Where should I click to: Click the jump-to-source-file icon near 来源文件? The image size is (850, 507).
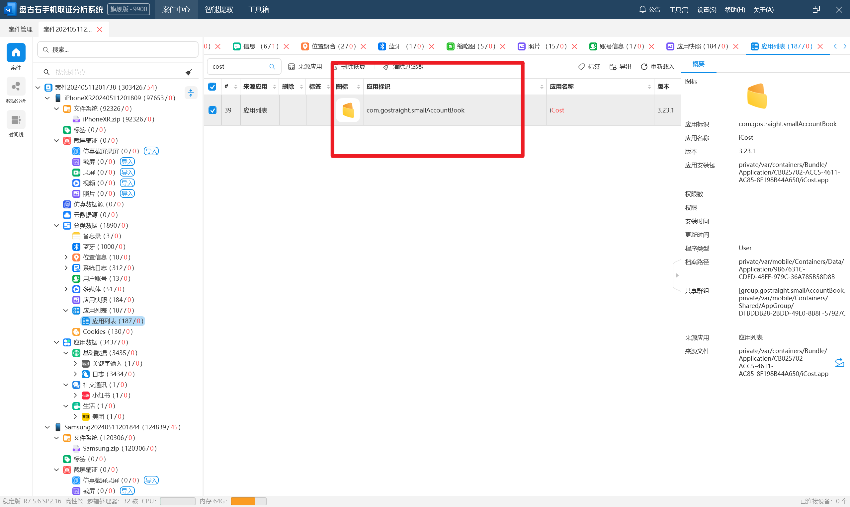[x=839, y=362]
